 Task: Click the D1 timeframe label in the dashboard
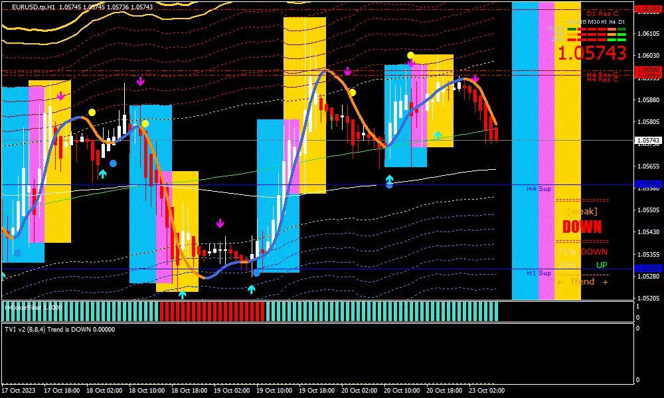[622, 22]
